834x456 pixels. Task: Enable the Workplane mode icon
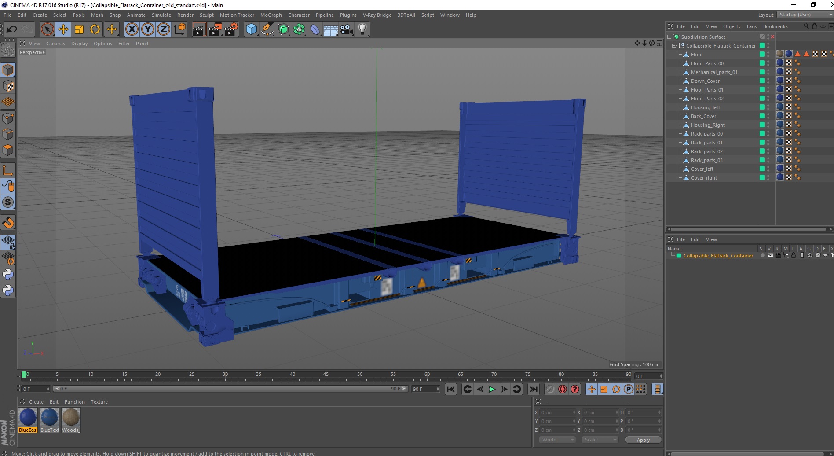[8, 102]
